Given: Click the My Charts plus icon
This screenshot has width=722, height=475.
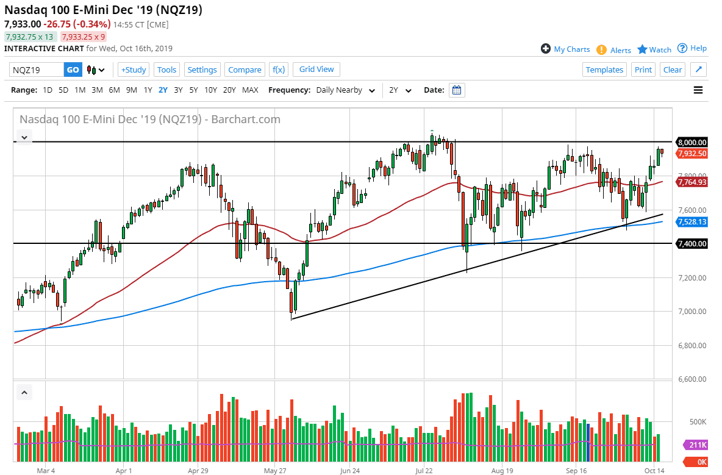Looking at the screenshot, I should [x=545, y=49].
